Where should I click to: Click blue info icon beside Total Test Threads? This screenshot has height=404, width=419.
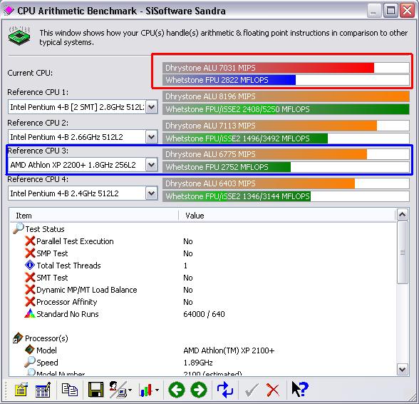click(30, 265)
